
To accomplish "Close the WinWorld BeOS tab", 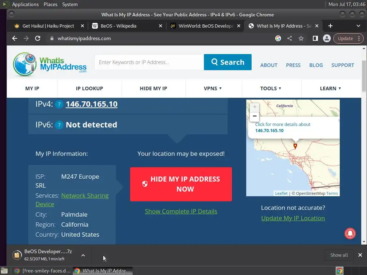I will pos(239,26).
